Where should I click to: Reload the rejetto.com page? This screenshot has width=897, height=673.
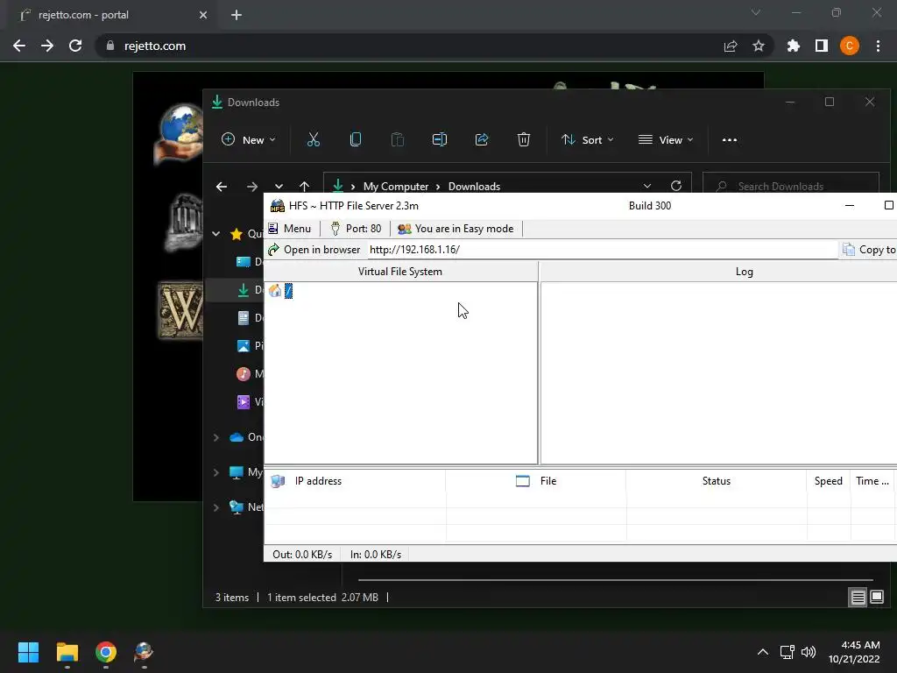coord(75,46)
